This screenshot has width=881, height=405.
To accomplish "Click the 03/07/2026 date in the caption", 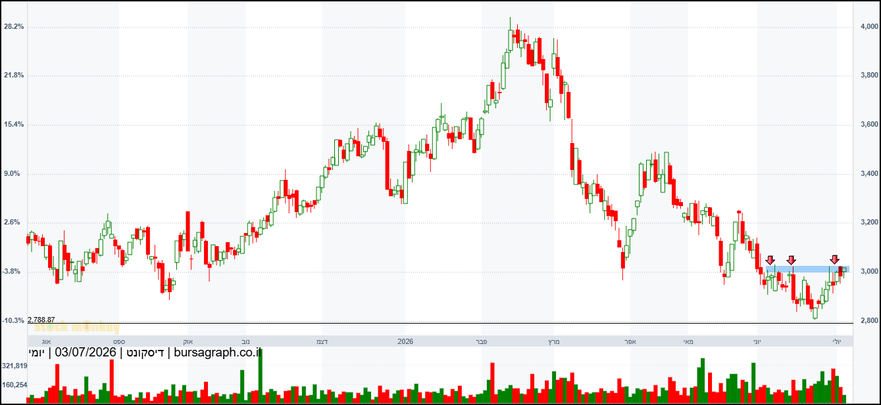I will pyautogui.click(x=86, y=352).
